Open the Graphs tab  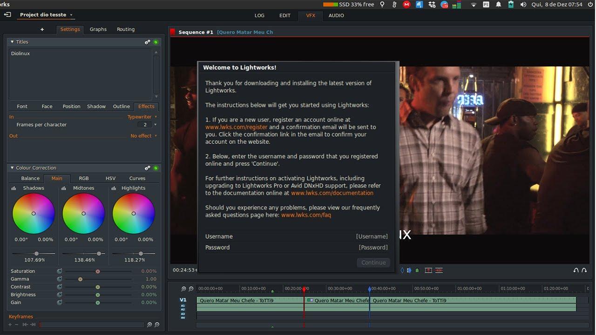(98, 29)
